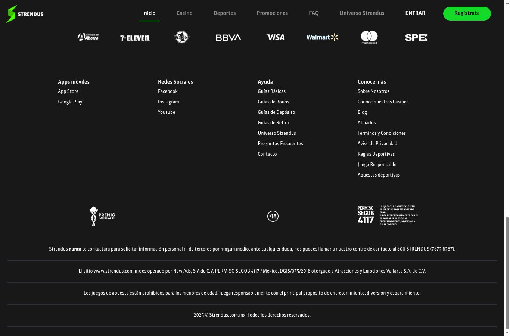This screenshot has height=336, width=510.
Task: Visit the Facebook page link
Action: (168, 91)
